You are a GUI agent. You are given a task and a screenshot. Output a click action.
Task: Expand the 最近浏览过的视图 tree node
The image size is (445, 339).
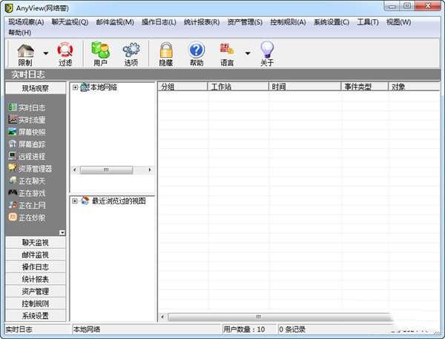coord(75,201)
